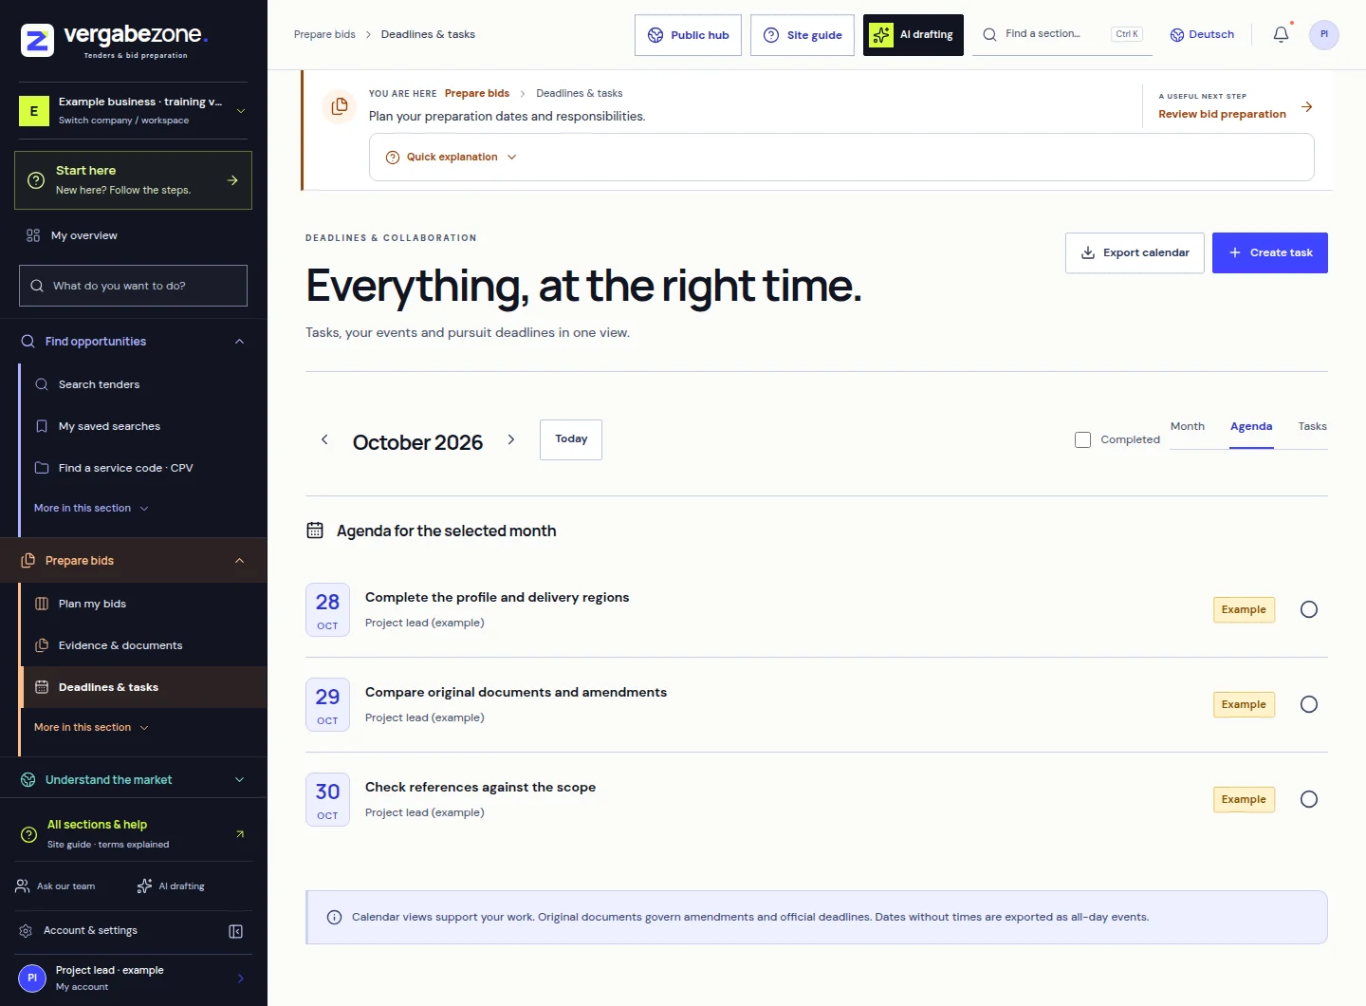Open the Public hub
Viewport: 1366px width, 1006px height.
tap(688, 35)
